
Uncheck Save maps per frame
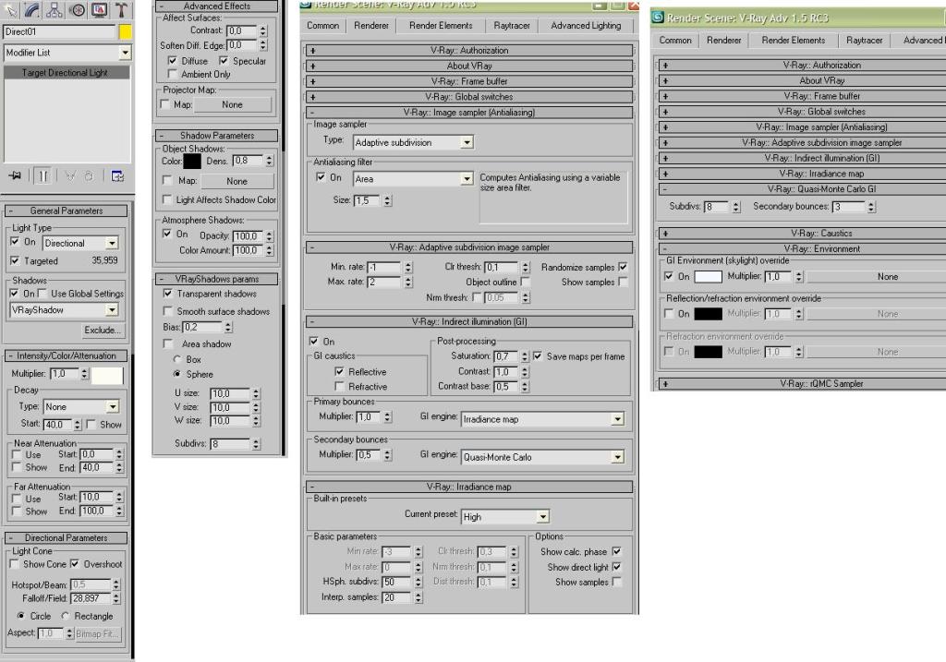(538, 356)
